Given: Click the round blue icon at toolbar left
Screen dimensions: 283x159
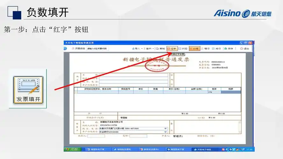Looking at the screenshot, I should point(65,48).
